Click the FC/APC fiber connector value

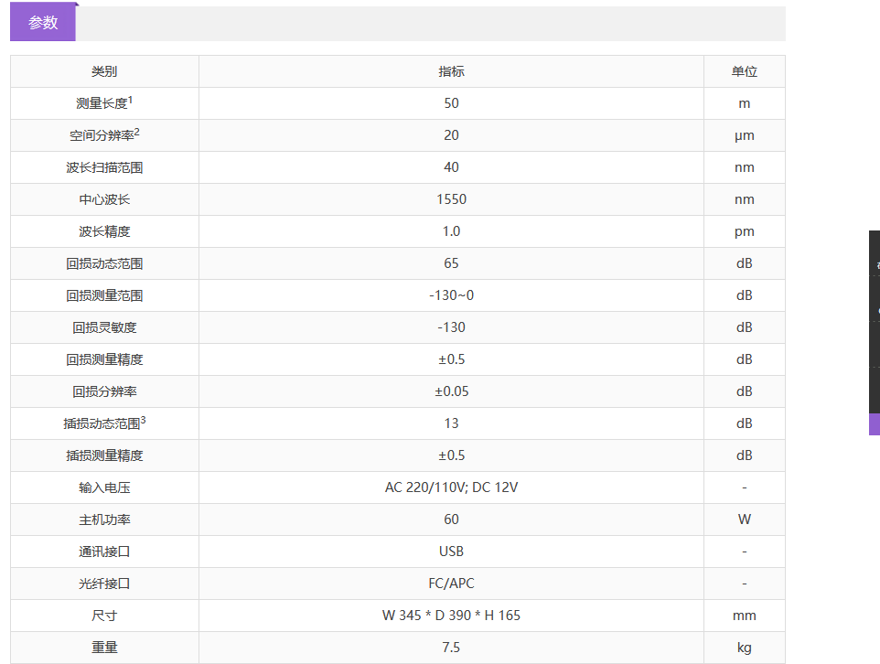coord(451,584)
